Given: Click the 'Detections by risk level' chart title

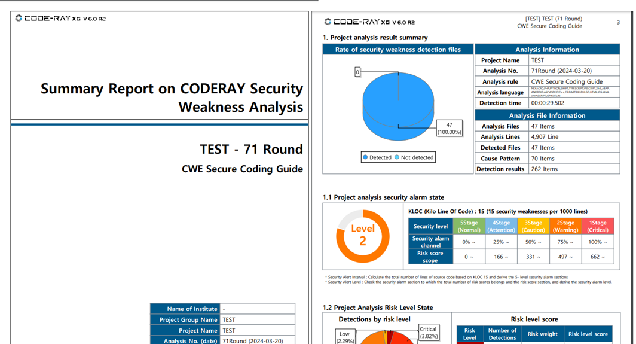Looking at the screenshot, I should (x=374, y=319).
